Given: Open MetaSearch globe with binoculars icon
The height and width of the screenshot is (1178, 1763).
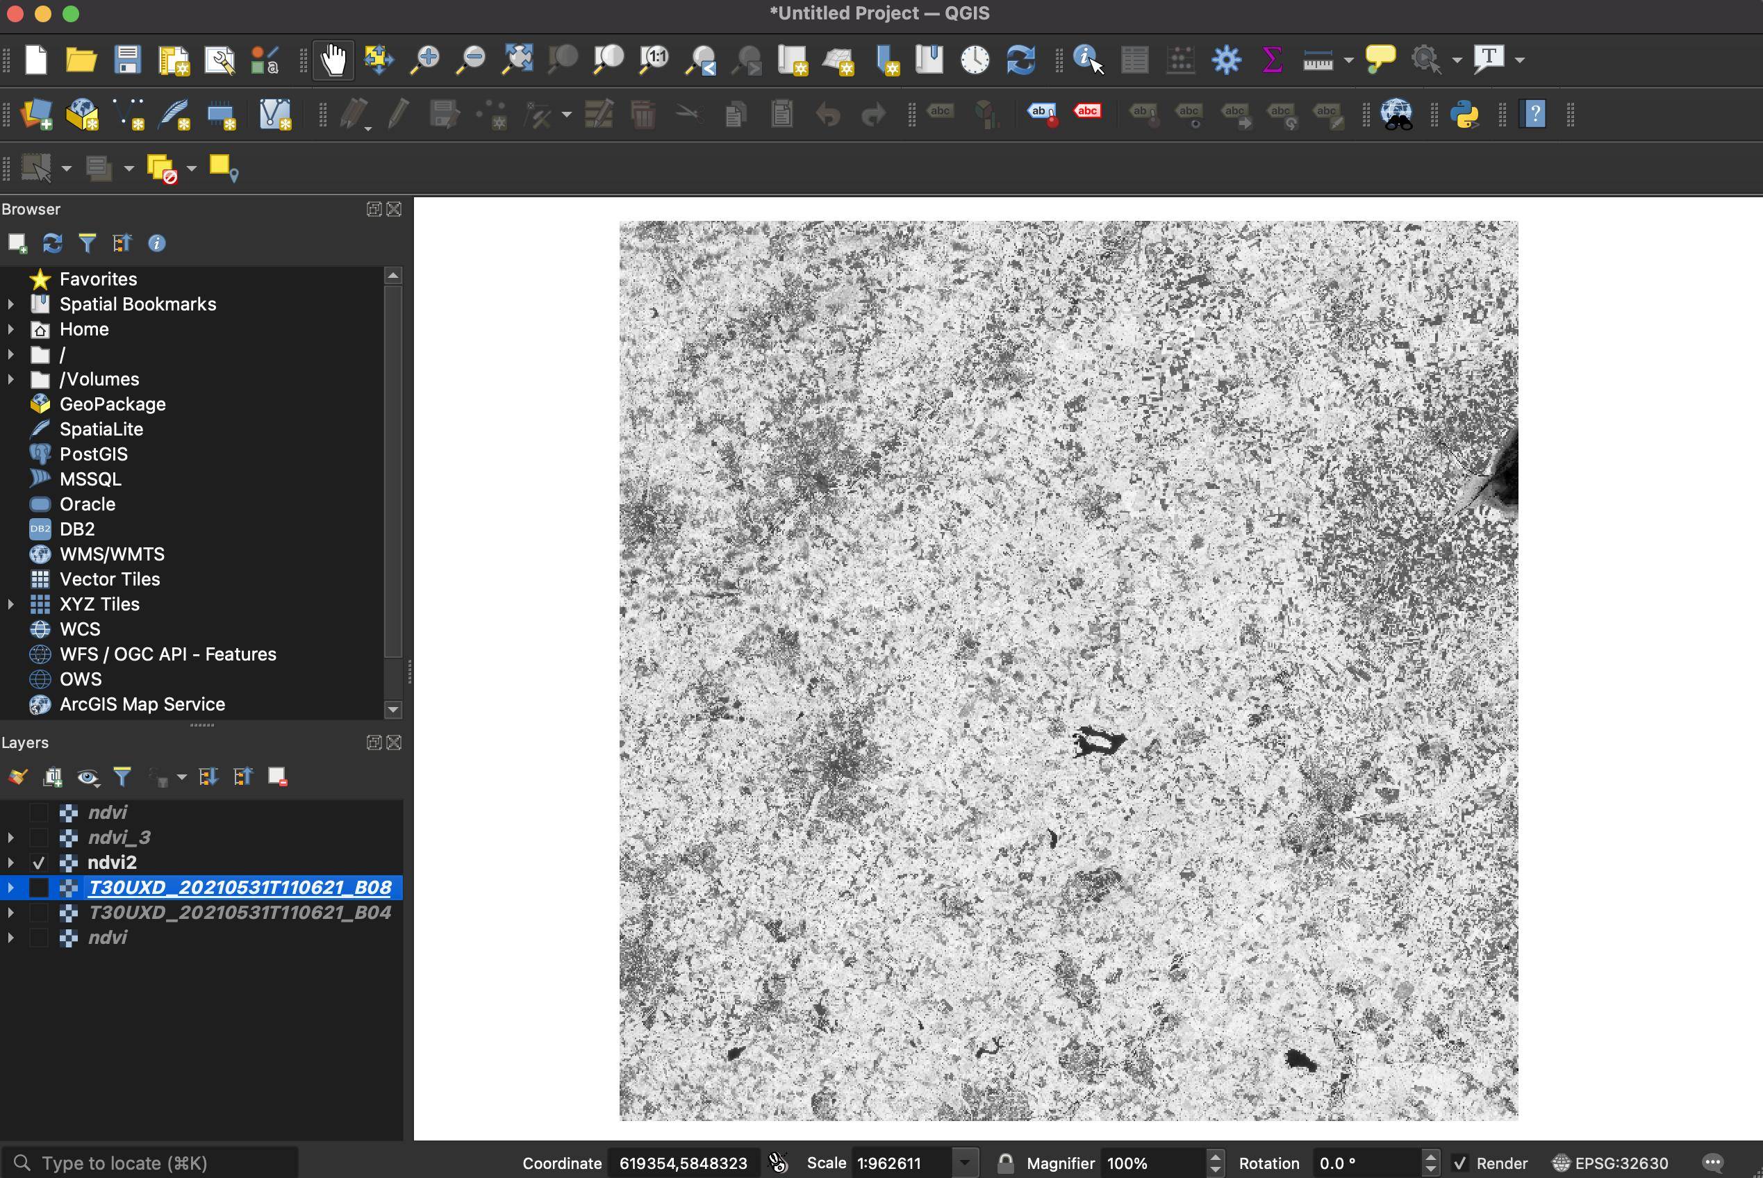Looking at the screenshot, I should (x=1397, y=115).
